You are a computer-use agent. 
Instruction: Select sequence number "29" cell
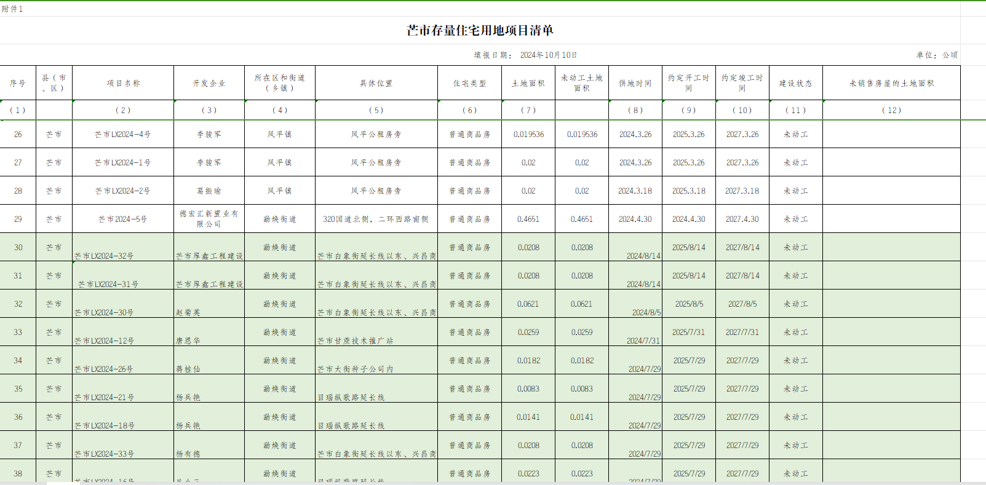click(x=18, y=219)
